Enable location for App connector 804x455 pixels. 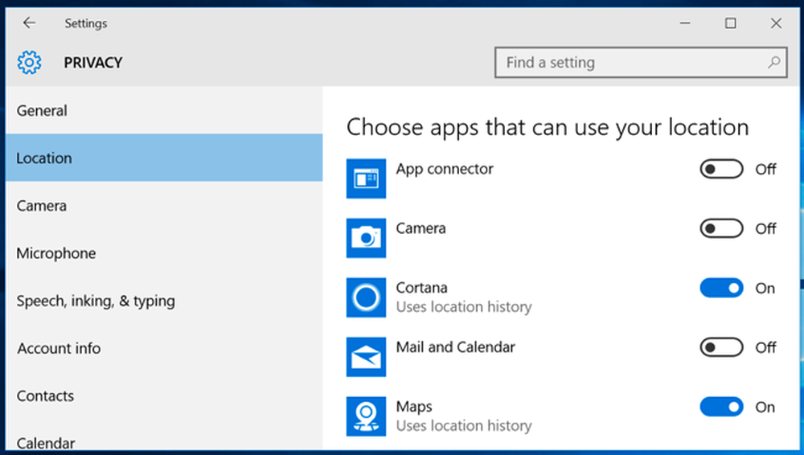(721, 169)
